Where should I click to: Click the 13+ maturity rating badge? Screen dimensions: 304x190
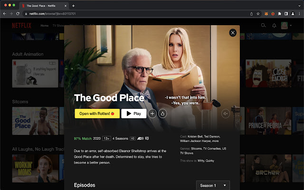tap(106, 138)
